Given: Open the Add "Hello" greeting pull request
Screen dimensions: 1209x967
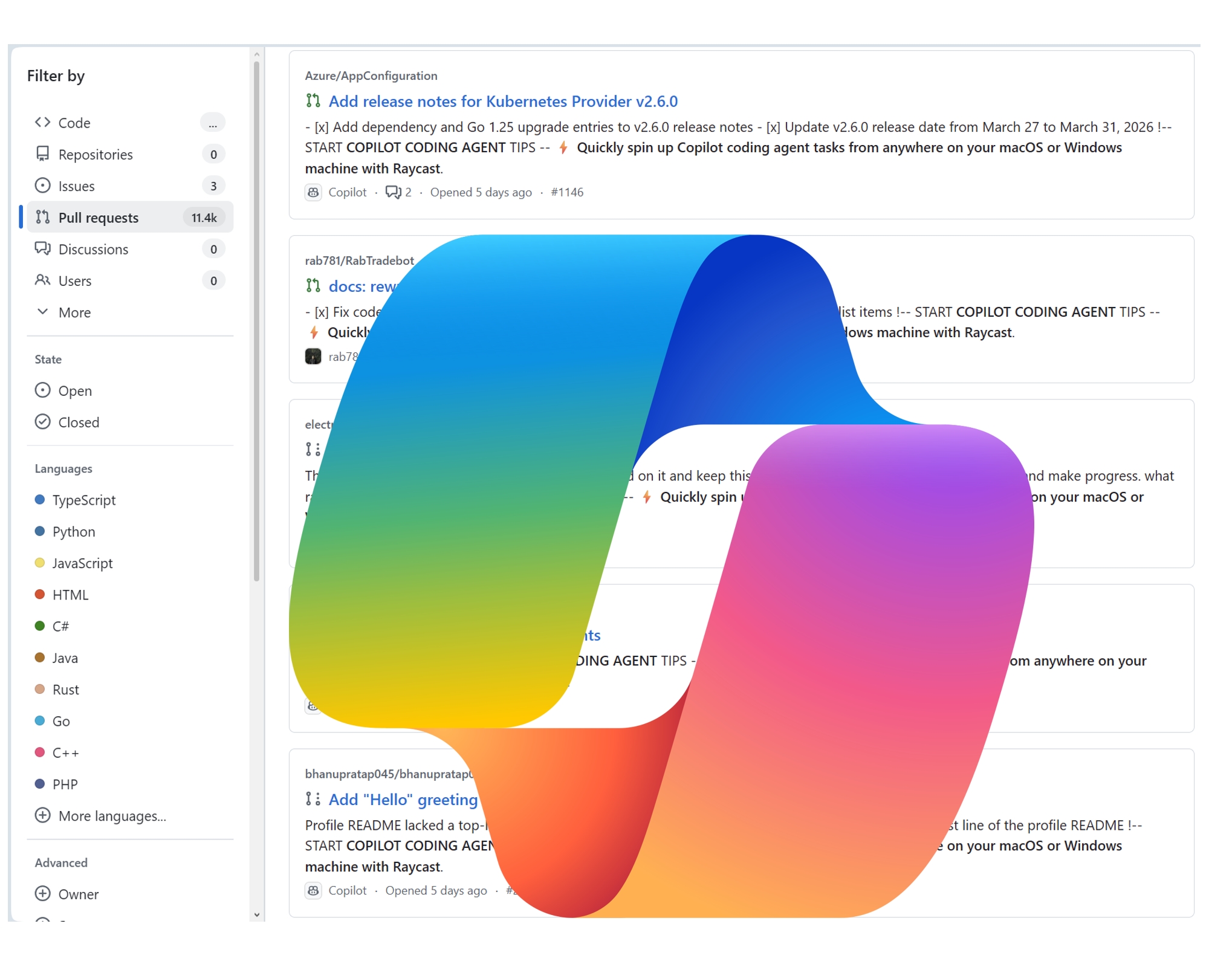Looking at the screenshot, I should click(x=403, y=800).
